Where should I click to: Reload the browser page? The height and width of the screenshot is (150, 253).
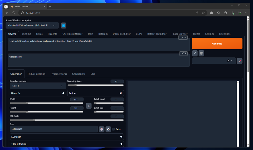[14, 13]
